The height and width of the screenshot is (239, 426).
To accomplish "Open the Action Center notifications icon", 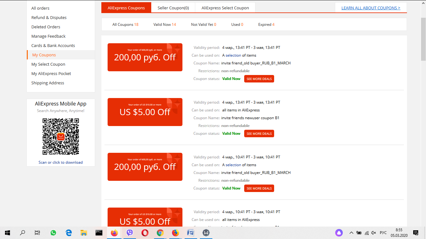I will click(415, 233).
